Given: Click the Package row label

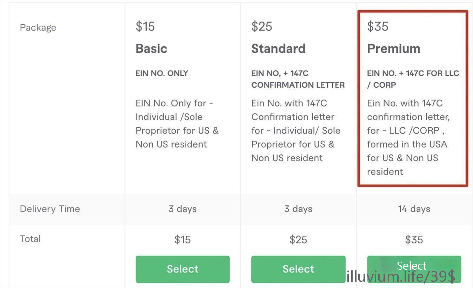Looking at the screenshot, I should click(x=38, y=27).
